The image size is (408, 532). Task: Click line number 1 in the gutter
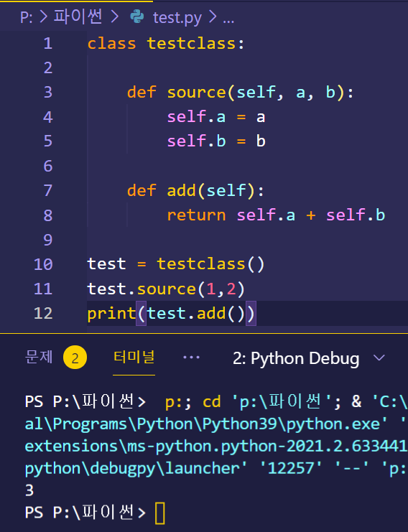point(48,43)
